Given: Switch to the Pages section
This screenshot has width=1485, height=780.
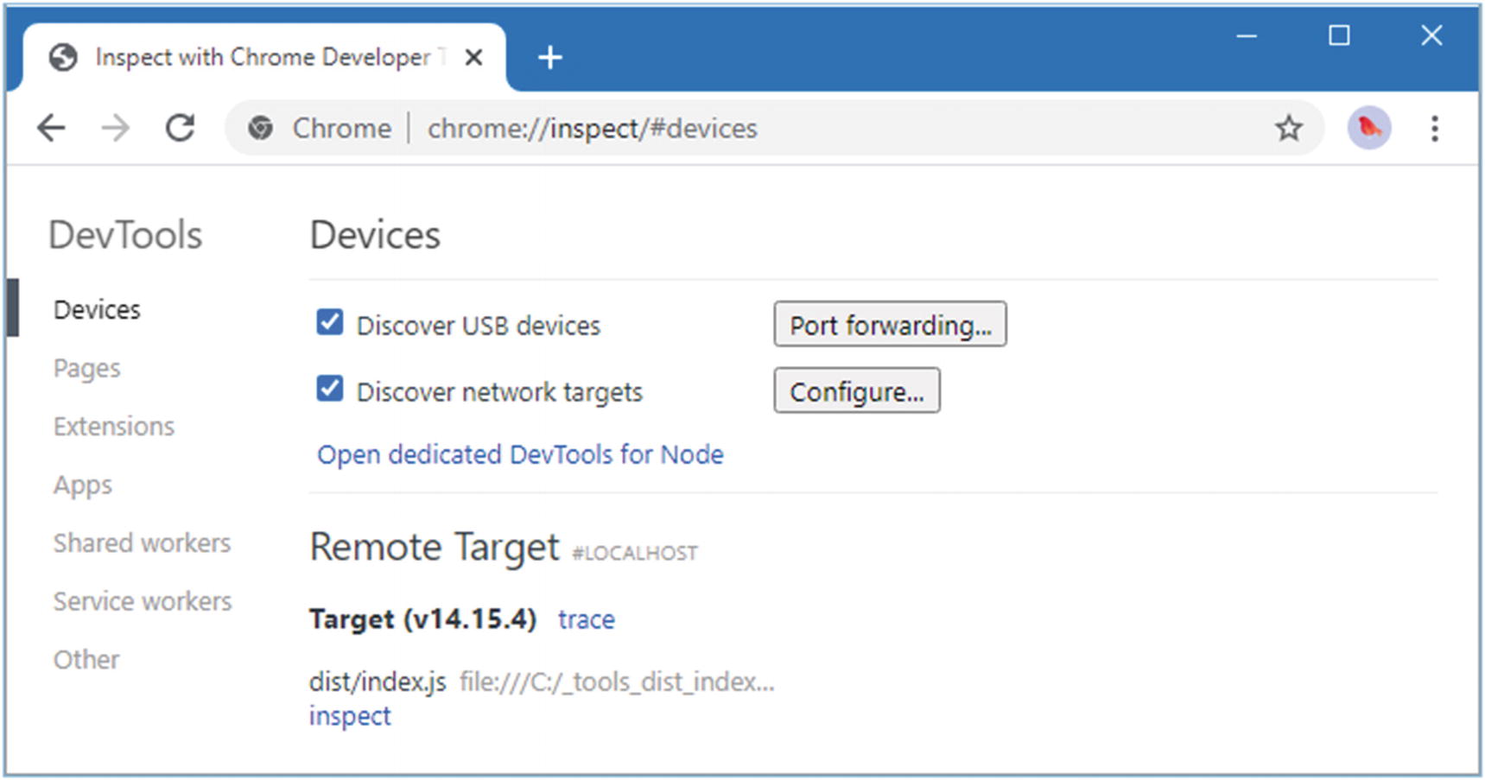Looking at the screenshot, I should (86, 368).
